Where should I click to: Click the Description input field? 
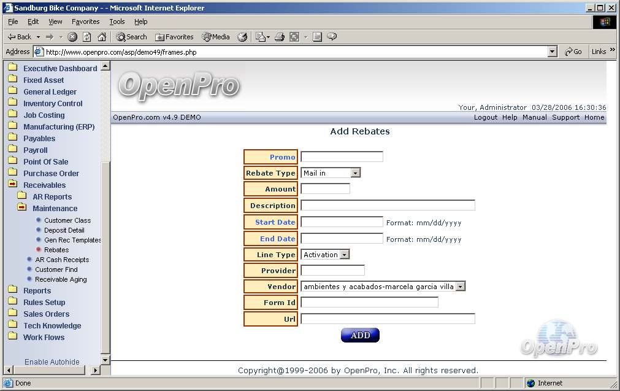[388, 206]
